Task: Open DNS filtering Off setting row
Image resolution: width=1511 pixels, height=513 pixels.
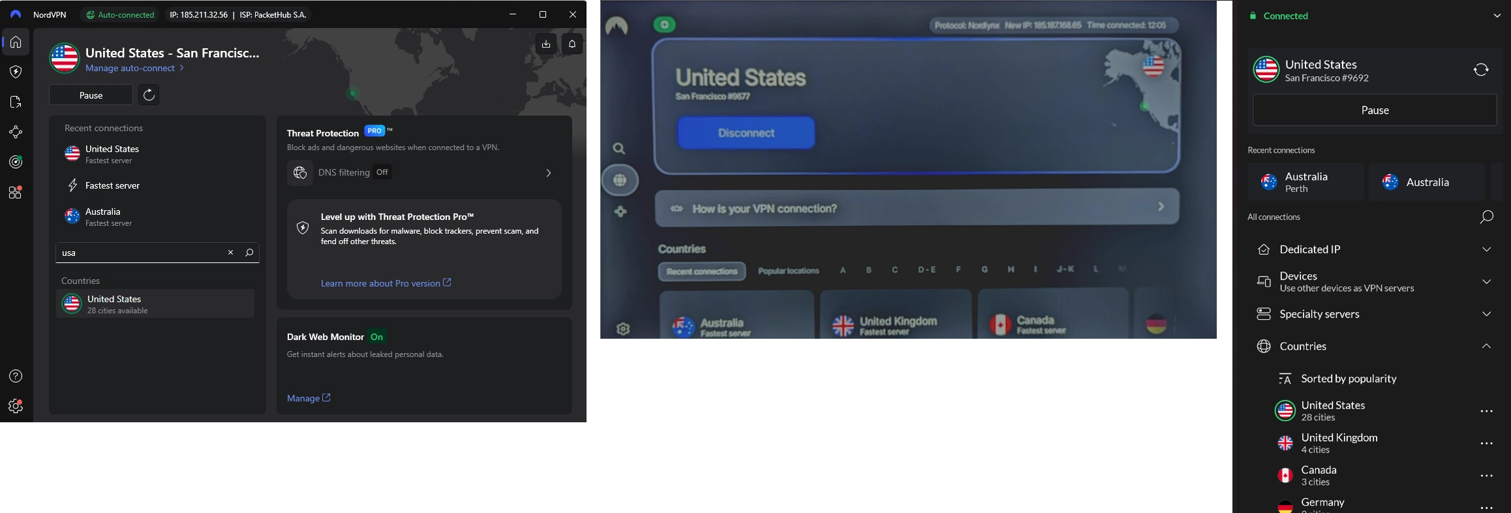Action: point(423,173)
